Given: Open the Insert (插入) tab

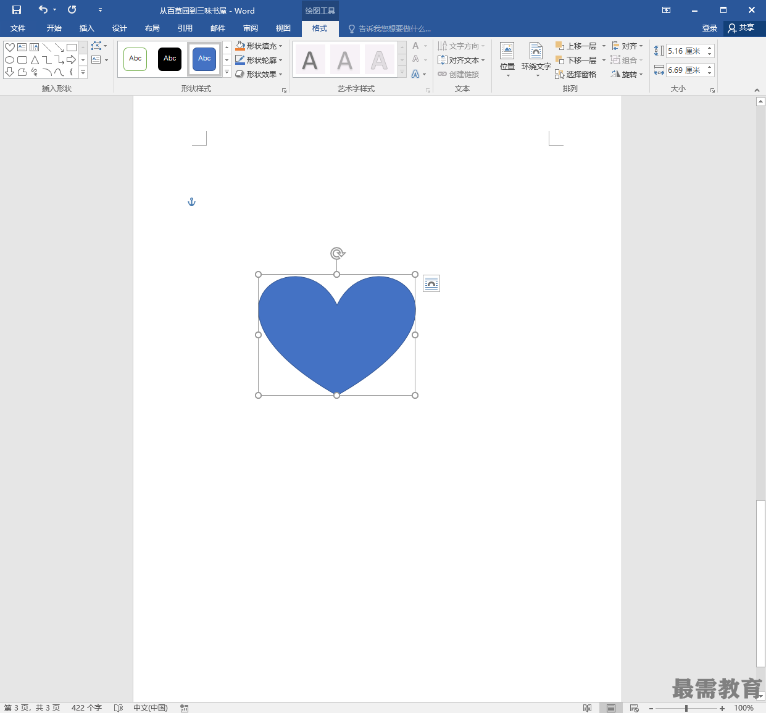Looking at the screenshot, I should coord(87,28).
